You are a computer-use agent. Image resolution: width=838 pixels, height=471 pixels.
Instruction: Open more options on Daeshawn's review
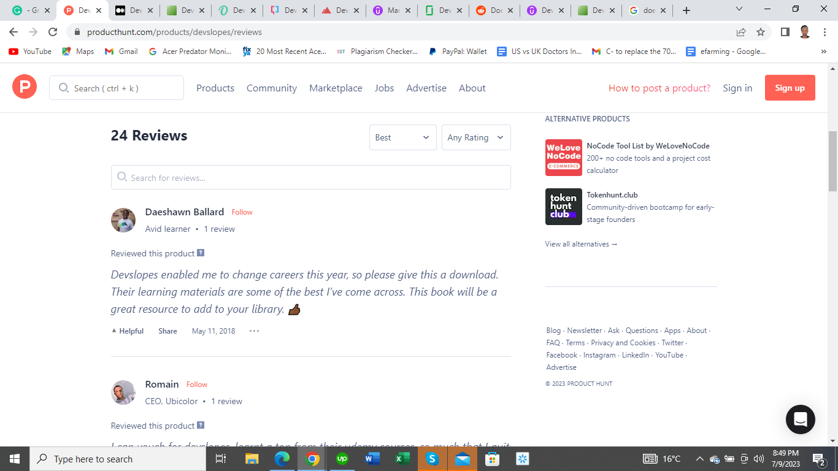click(x=254, y=331)
